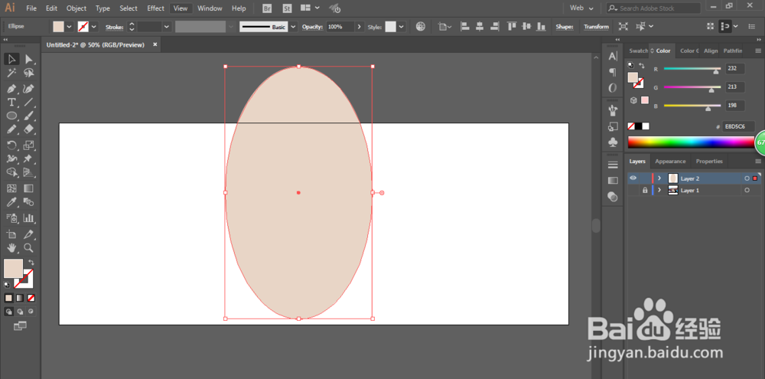The width and height of the screenshot is (765, 379).
Task: Select the Curvature tool
Action: [x=29, y=88]
